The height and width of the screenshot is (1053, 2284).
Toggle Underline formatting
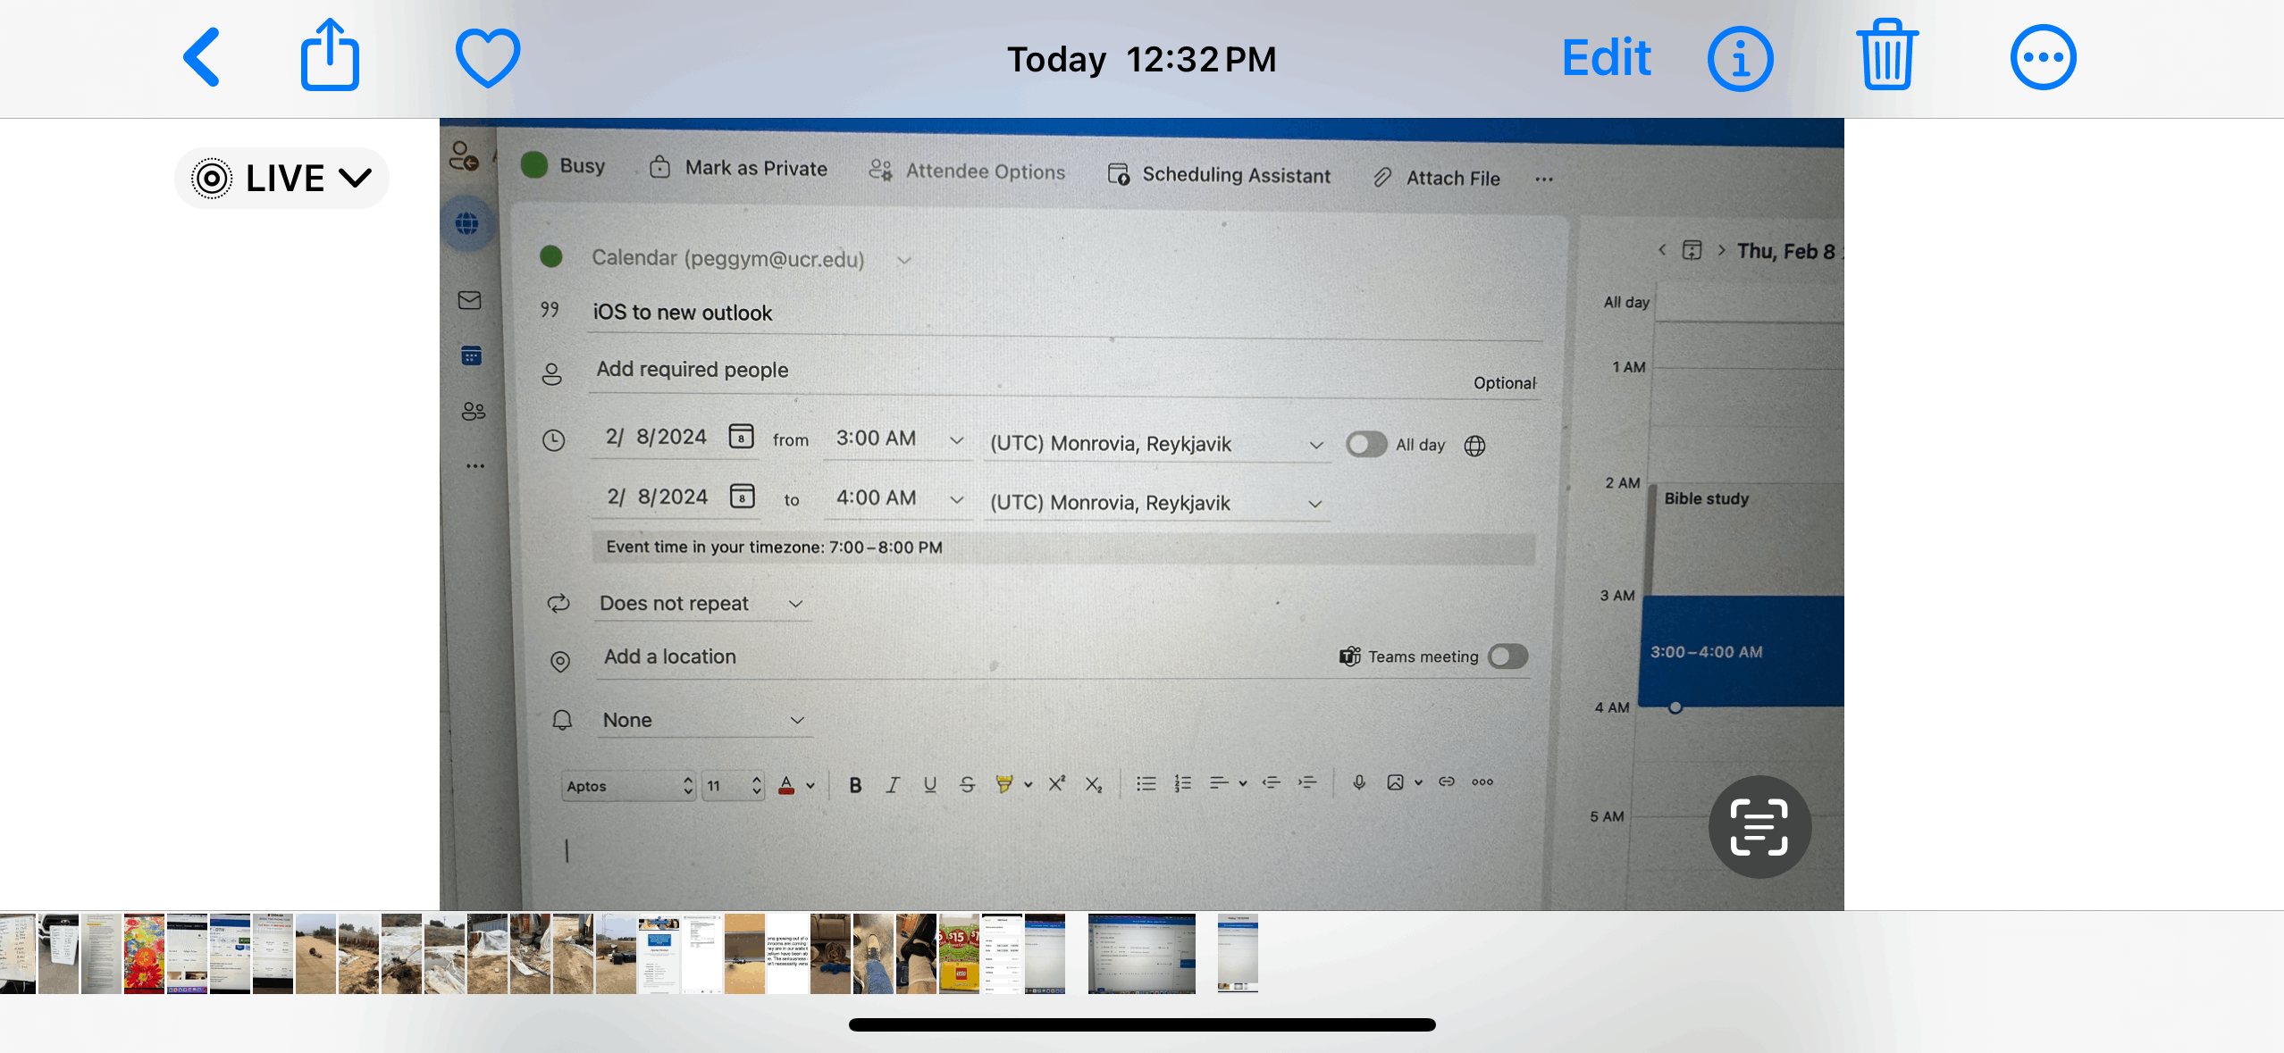tap(930, 784)
